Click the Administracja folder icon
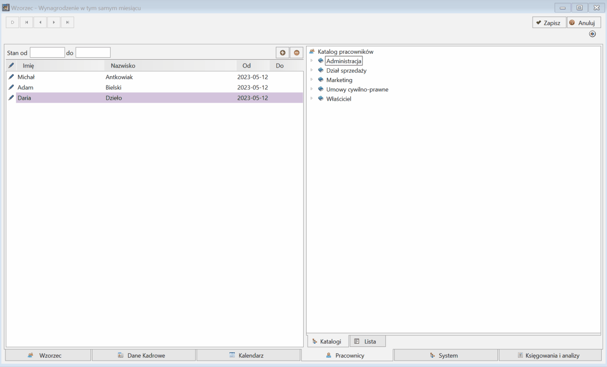Screen dimensions: 607x367 click(x=321, y=61)
